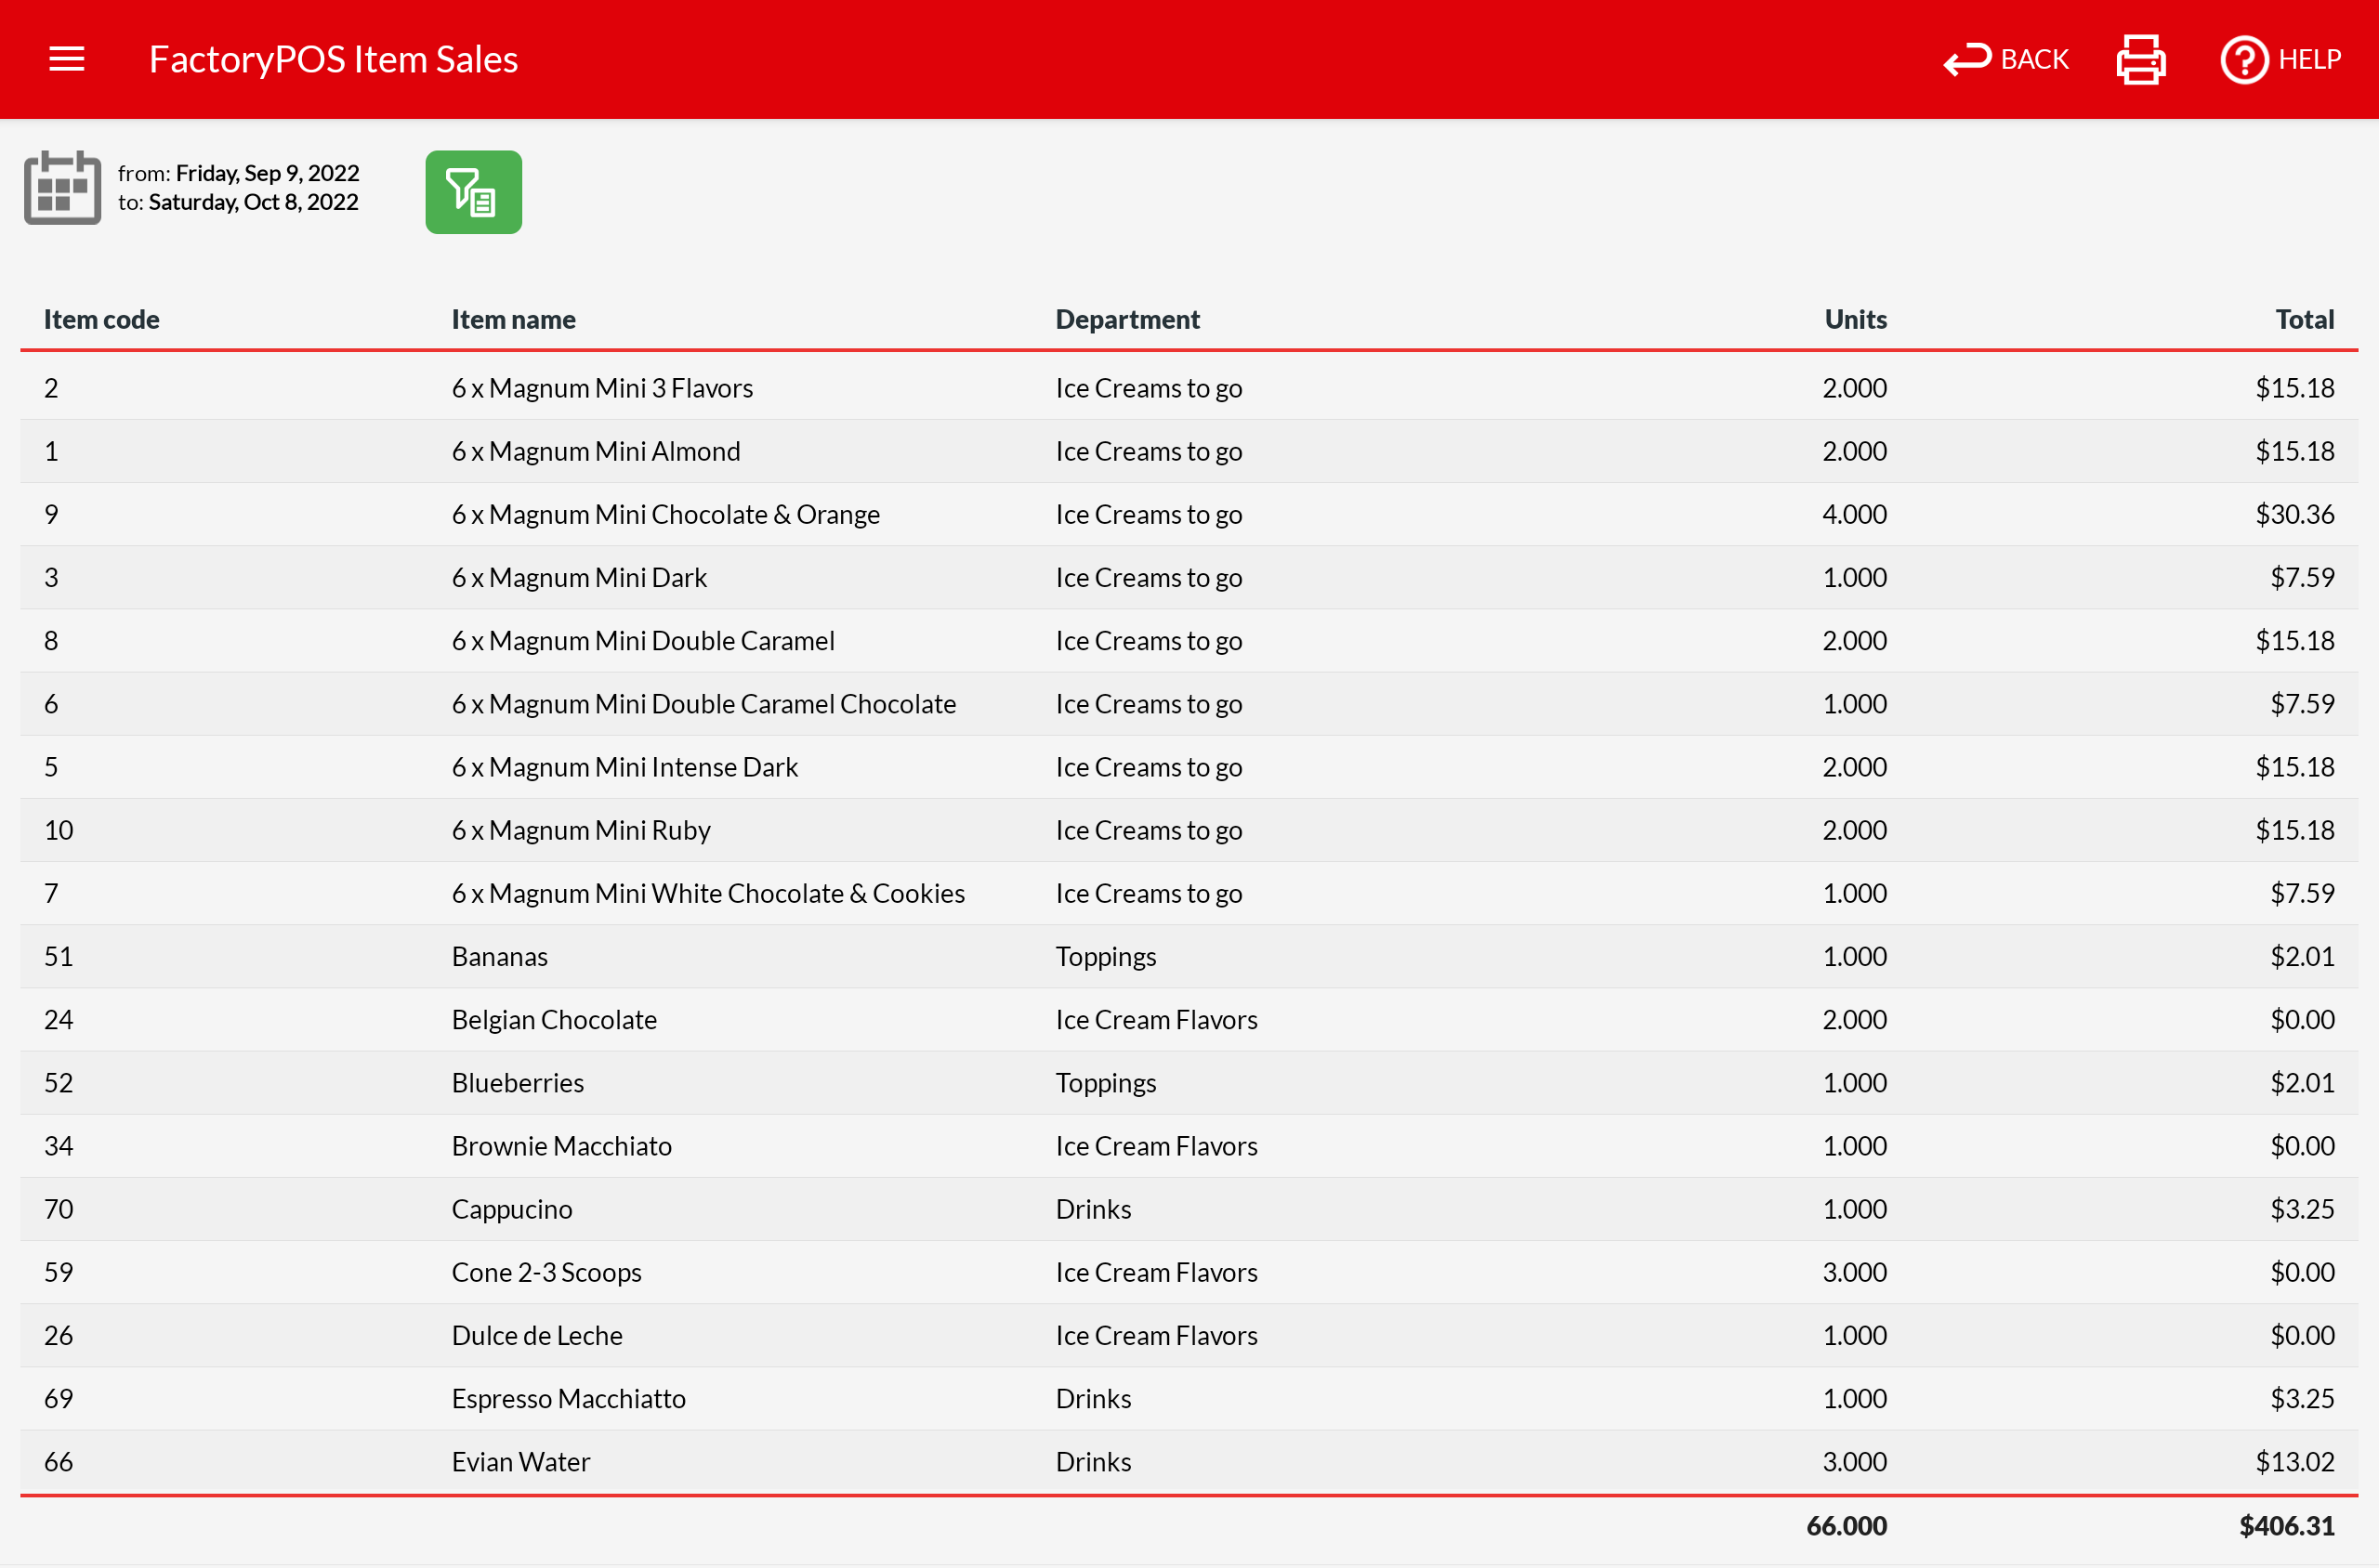This screenshot has height=1568, width=2379.
Task: Sort by Item code column header
Action: point(101,319)
